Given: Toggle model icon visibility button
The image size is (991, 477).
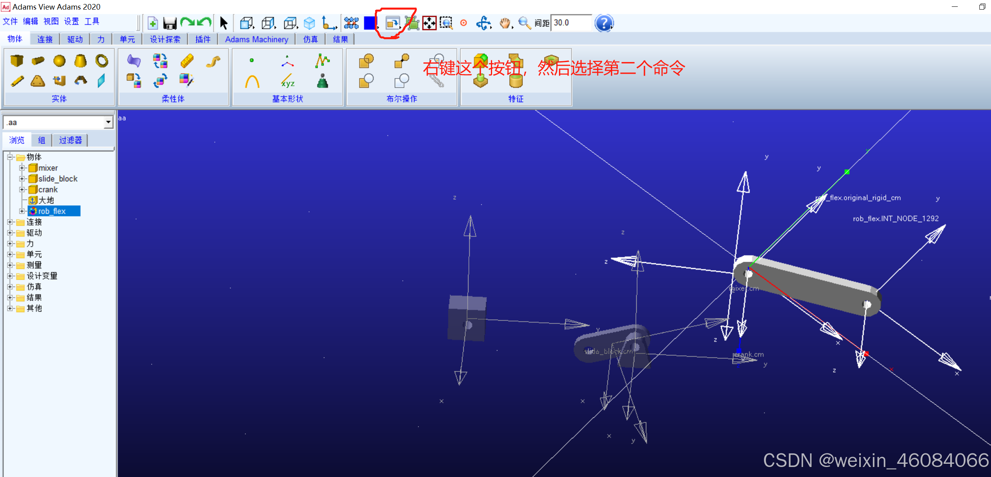Looking at the screenshot, I should 351,23.
